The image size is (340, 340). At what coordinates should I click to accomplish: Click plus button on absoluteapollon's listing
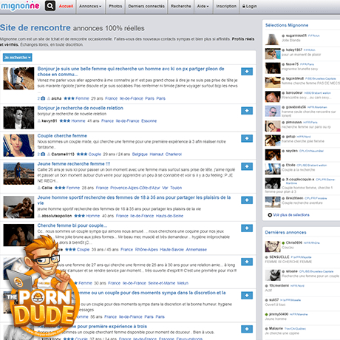[247, 200]
